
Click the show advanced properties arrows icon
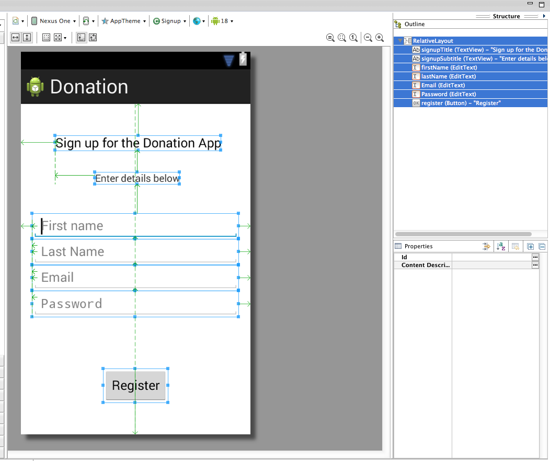pyautogui.click(x=486, y=247)
